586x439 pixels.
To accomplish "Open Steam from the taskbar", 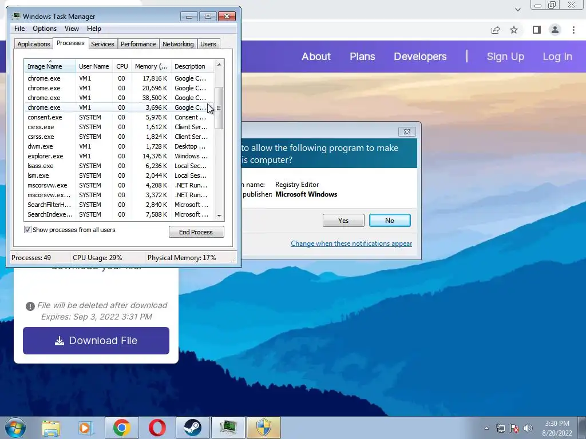I will click(192, 428).
